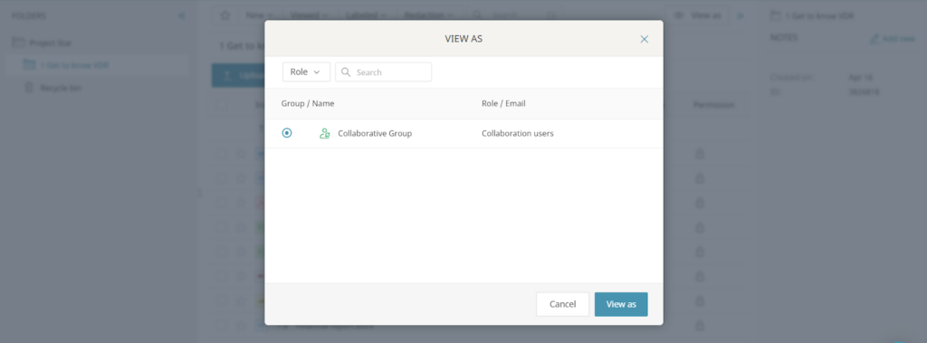This screenshot has height=343, width=927.
Task: Open the Labeled filter dropdown in toolbar
Action: pos(366,15)
